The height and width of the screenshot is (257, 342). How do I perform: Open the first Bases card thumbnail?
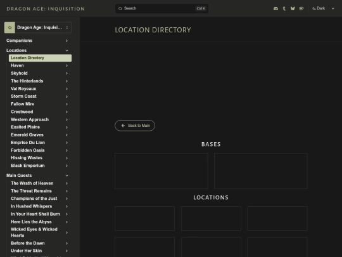(x=161, y=171)
